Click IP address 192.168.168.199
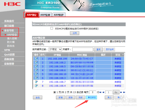145x110 pixels. tap(57, 59)
